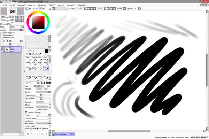The height and width of the screenshot is (139, 209).
Task: Pick the rectangular selection tool
Action: coord(27,51)
